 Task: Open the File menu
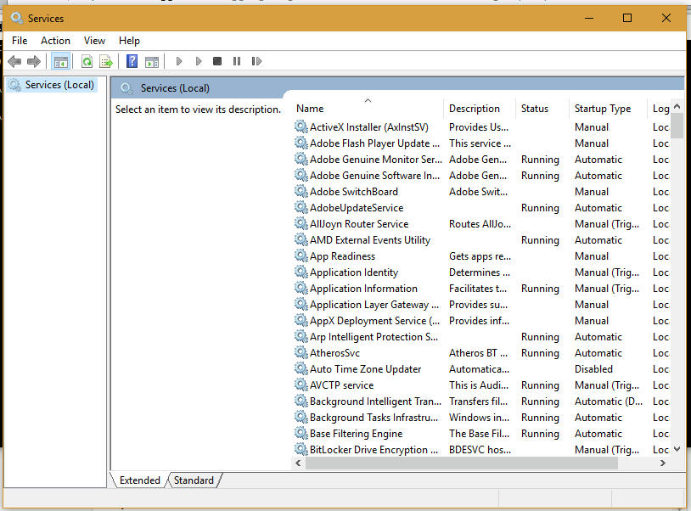[x=20, y=41]
